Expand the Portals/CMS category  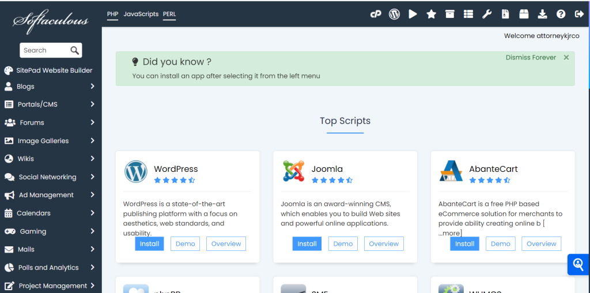click(x=51, y=104)
